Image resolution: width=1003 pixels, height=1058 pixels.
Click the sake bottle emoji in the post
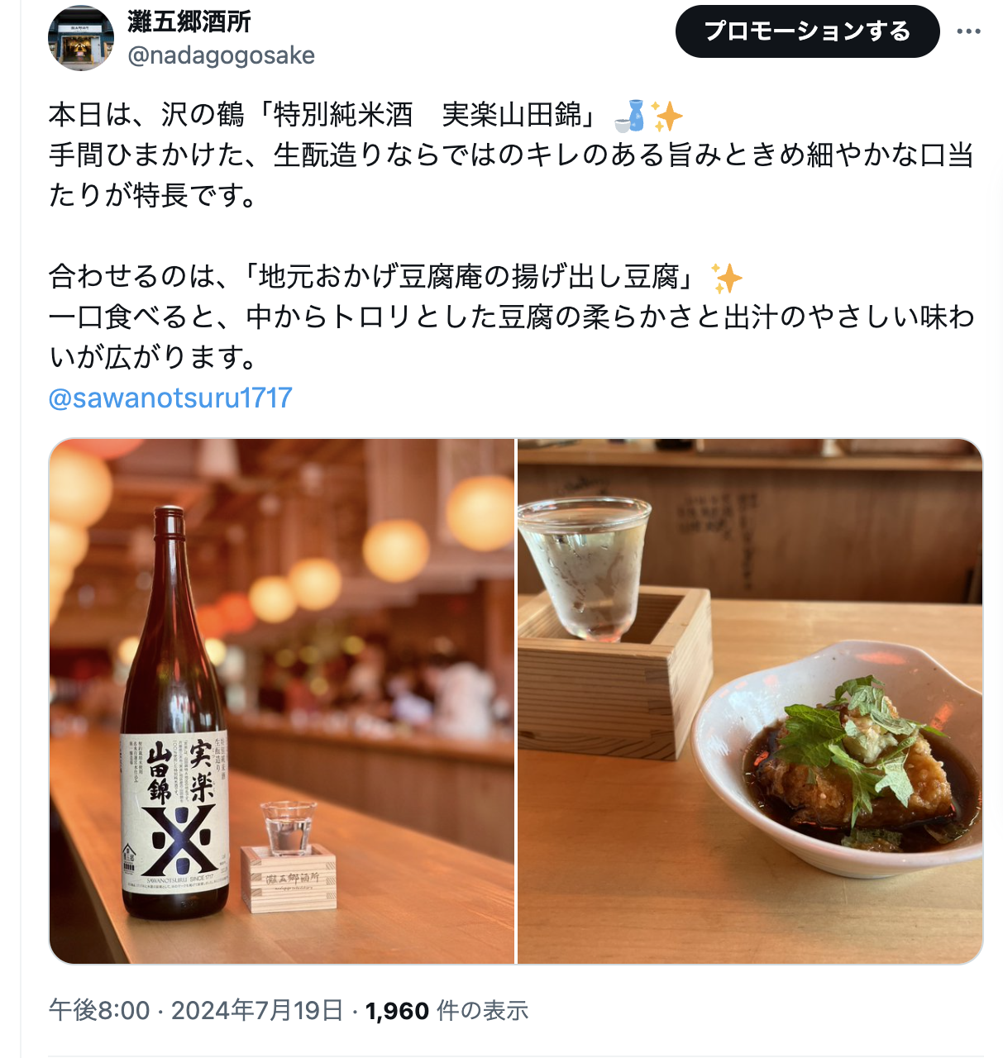click(629, 116)
